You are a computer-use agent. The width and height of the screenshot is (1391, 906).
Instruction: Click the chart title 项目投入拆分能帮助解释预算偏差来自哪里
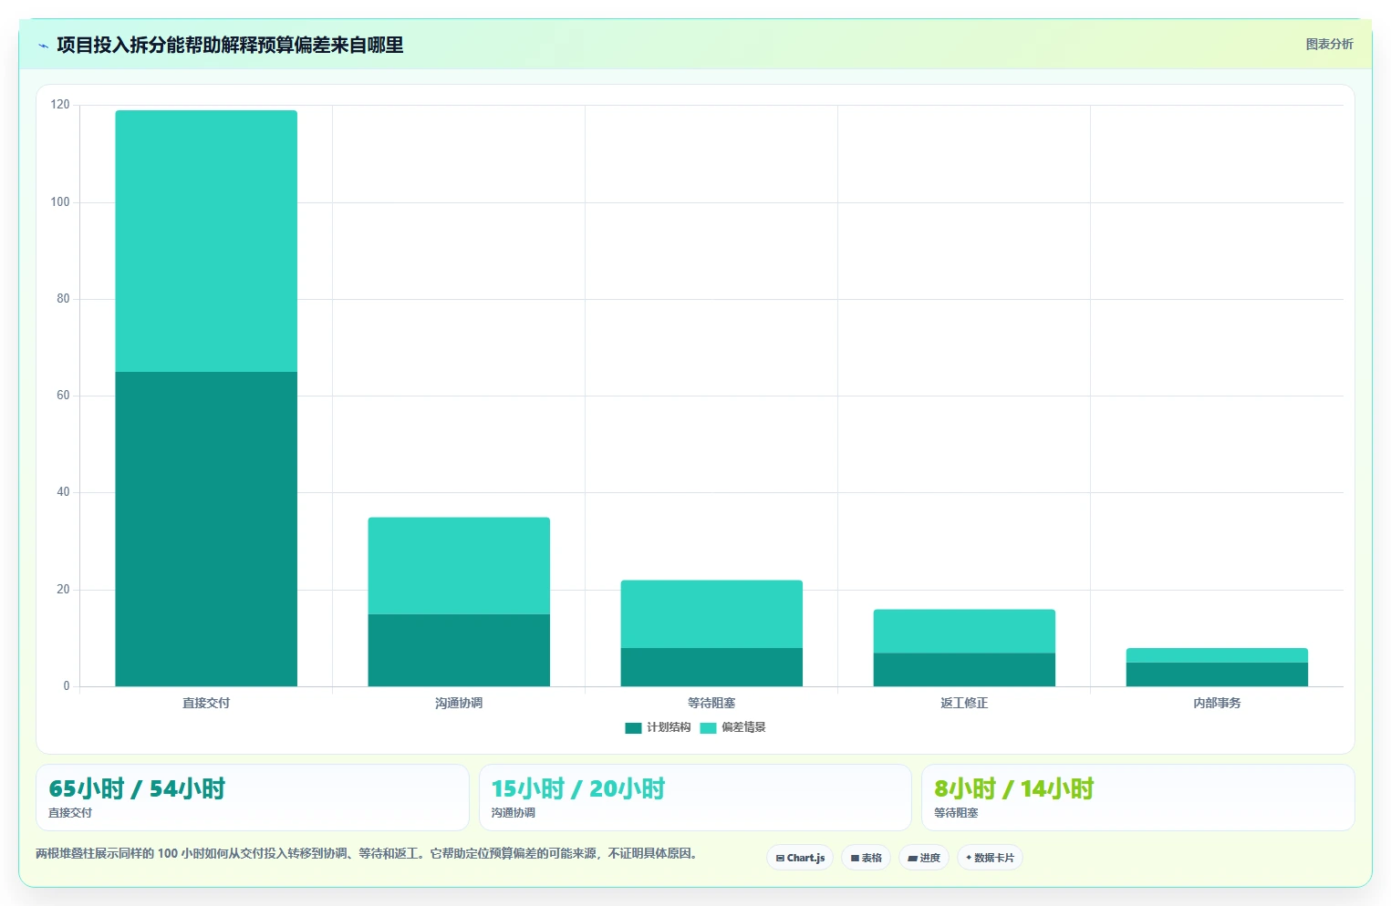pyautogui.click(x=230, y=45)
